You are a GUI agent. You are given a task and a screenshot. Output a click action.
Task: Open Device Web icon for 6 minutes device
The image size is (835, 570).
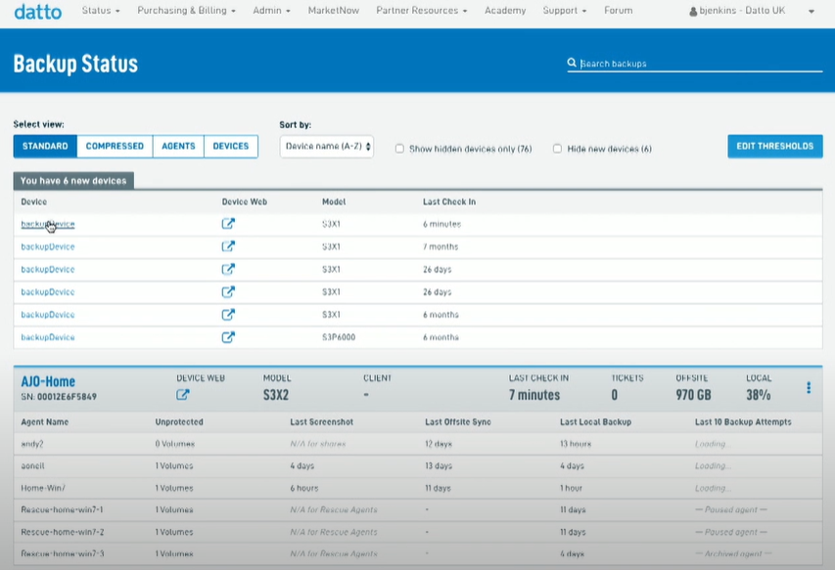click(228, 224)
